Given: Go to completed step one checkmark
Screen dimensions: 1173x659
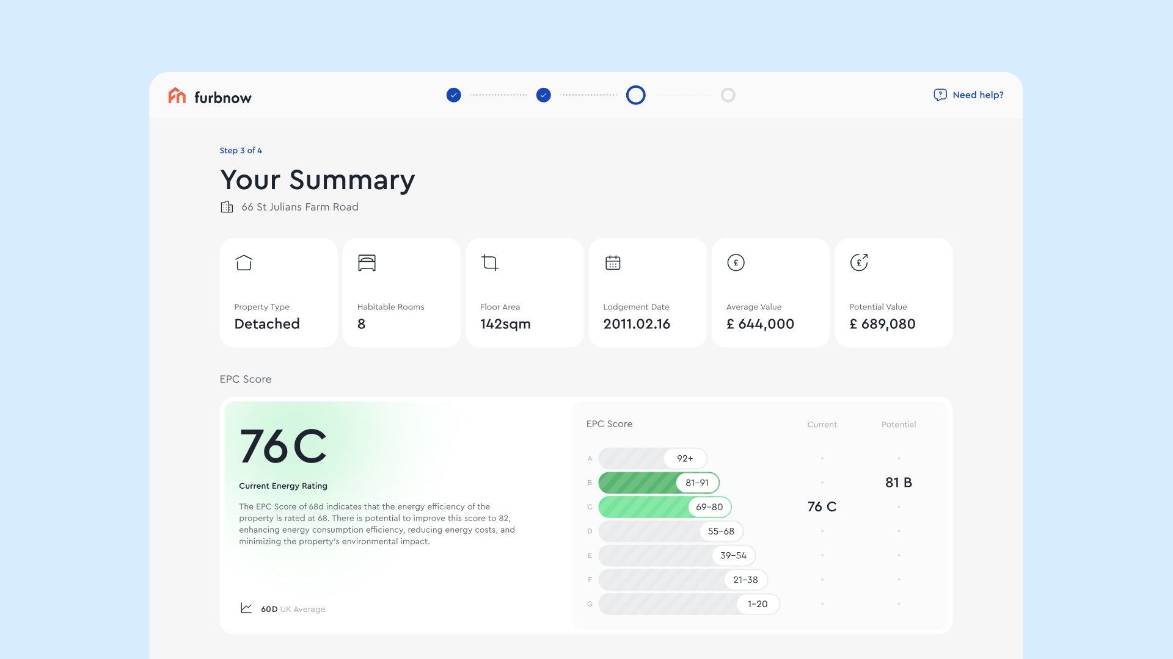Looking at the screenshot, I should 453,95.
